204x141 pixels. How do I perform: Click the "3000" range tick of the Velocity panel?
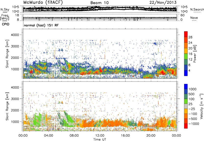(x=15, y=99)
